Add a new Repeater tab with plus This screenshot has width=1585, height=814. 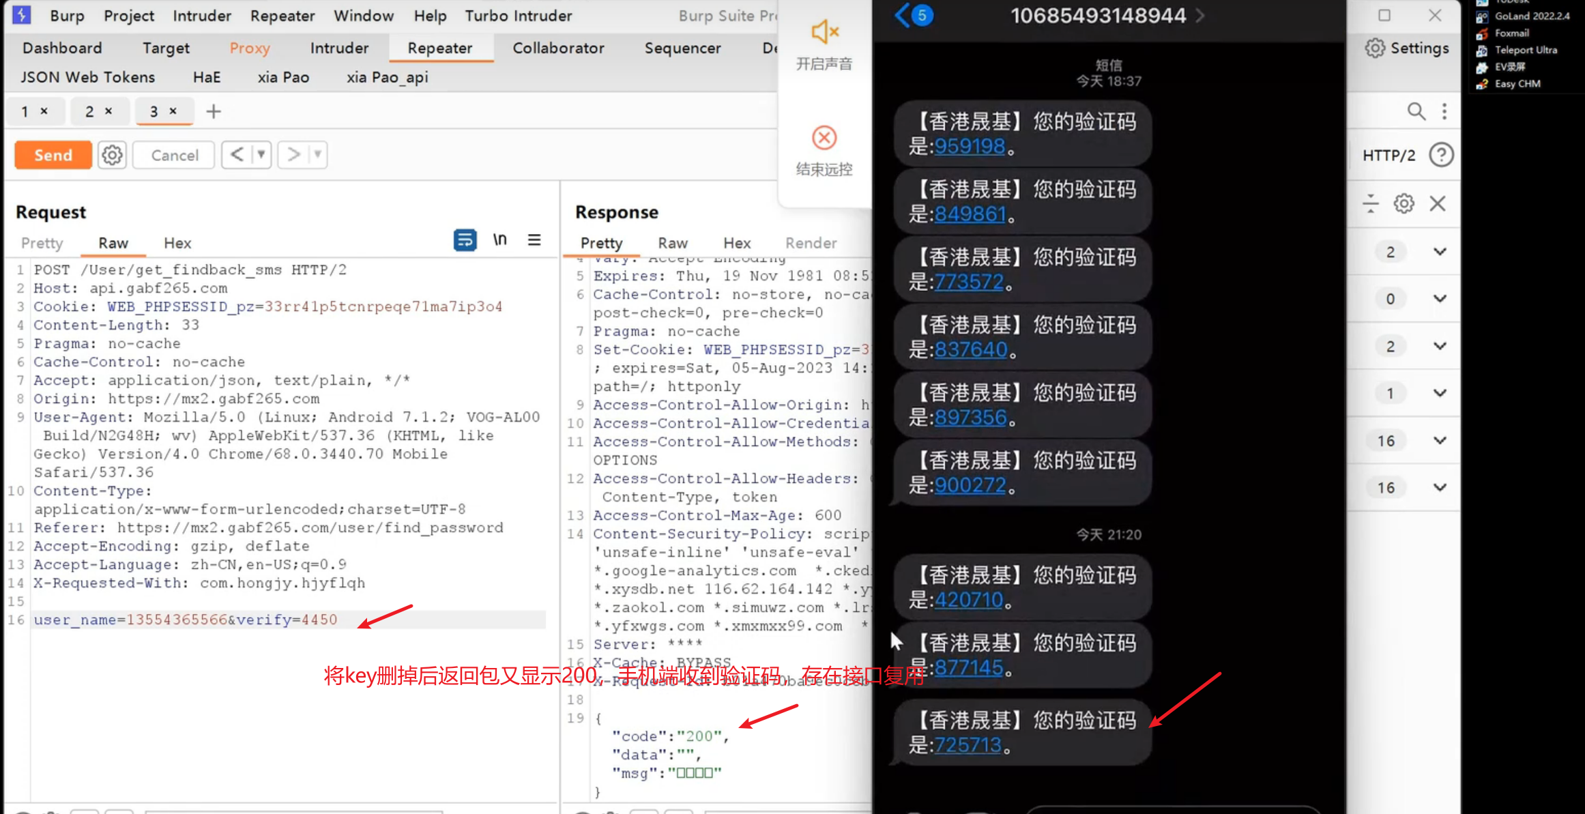(x=214, y=111)
